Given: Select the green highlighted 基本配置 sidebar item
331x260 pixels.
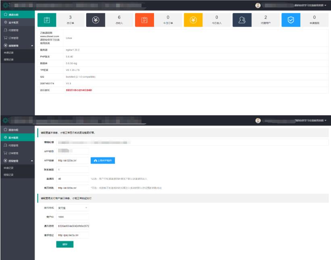Looking at the screenshot, I should coord(17,137).
